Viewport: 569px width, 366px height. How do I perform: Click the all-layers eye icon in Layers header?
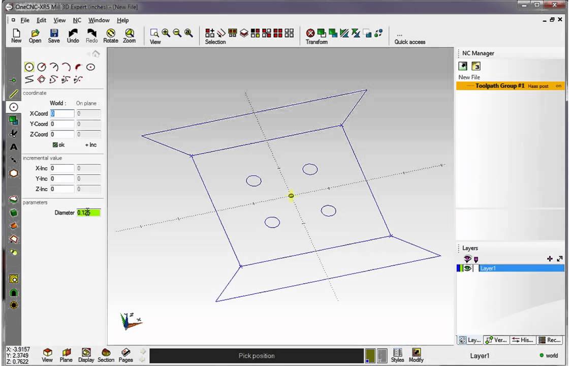tap(467, 259)
